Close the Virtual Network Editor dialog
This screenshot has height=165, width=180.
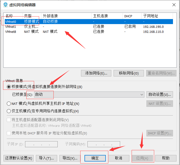(174, 5)
